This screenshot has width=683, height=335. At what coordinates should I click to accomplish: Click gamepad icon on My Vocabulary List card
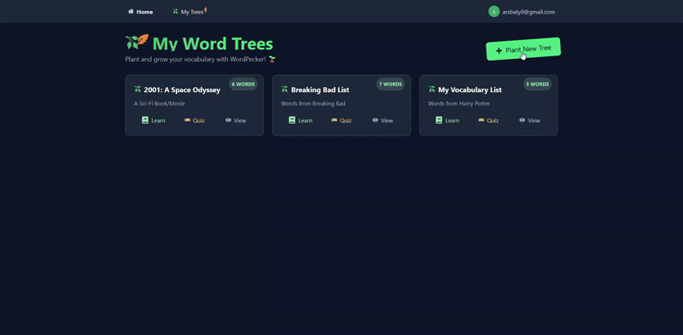pyautogui.click(x=482, y=120)
